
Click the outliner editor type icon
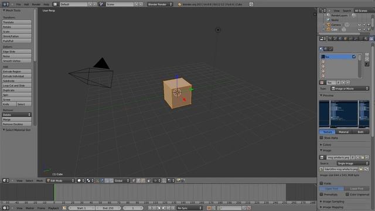pyautogui.click(x=323, y=11)
